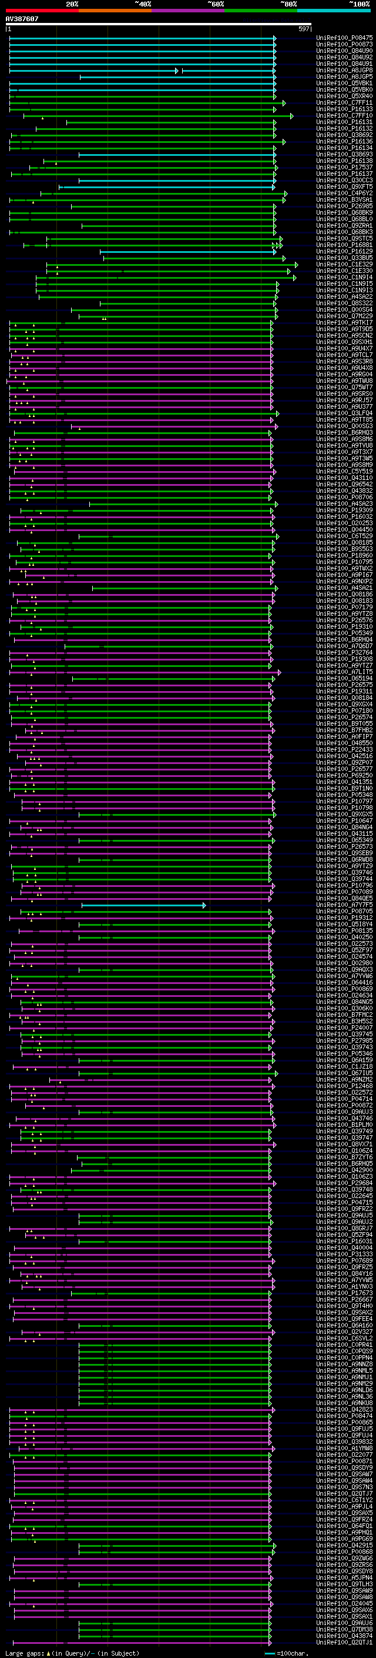Select the UniRef100_C6T529 label
This screenshot has width=376, height=1658.
click(x=344, y=536)
